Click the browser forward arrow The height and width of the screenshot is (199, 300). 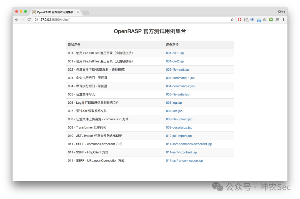point(23,19)
